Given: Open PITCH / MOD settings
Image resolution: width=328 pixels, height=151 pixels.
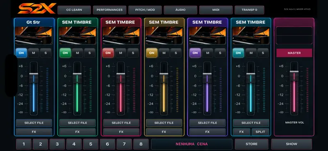Looking at the screenshot, I should tap(145, 10).
